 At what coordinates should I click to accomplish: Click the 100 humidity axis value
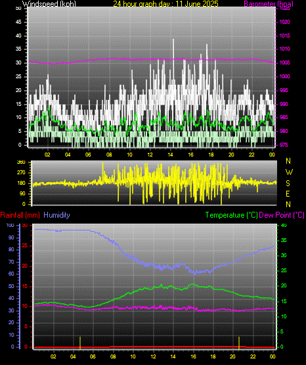11,225
